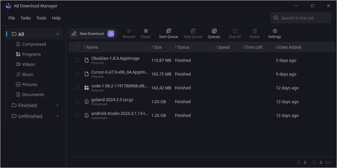Select the Compressed category
Image resolution: width=337 pixels, height=168 pixels.
pos(34,44)
